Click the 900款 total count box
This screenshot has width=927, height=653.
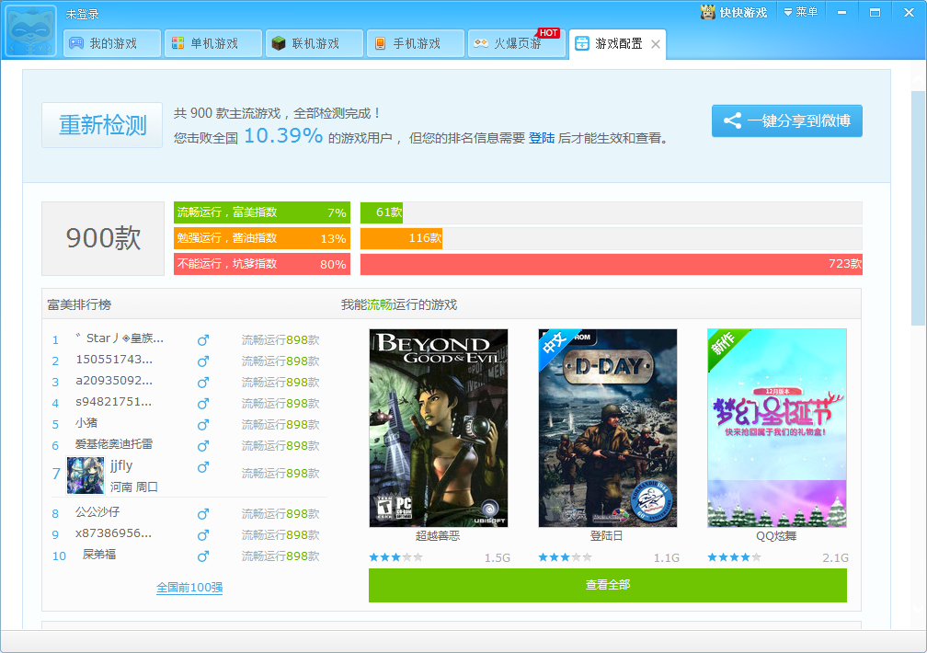(x=103, y=238)
